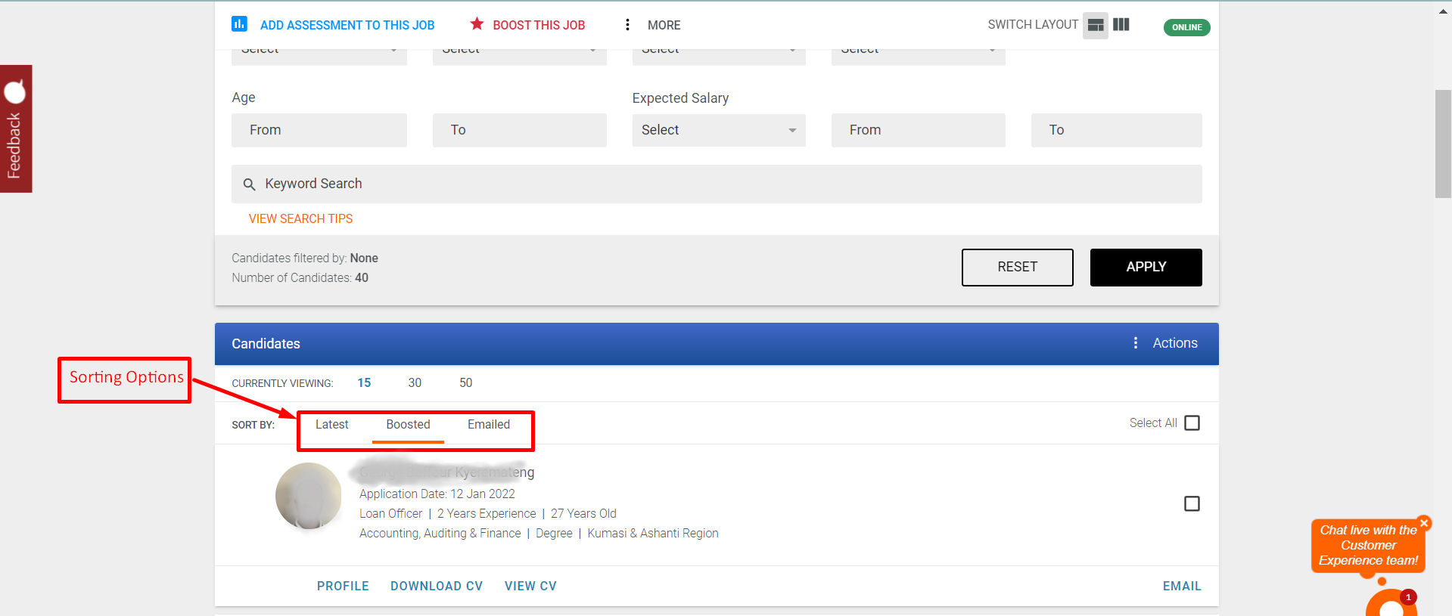Image resolution: width=1452 pixels, height=616 pixels.
Task: Show 50 candidates per page
Action: pos(465,383)
